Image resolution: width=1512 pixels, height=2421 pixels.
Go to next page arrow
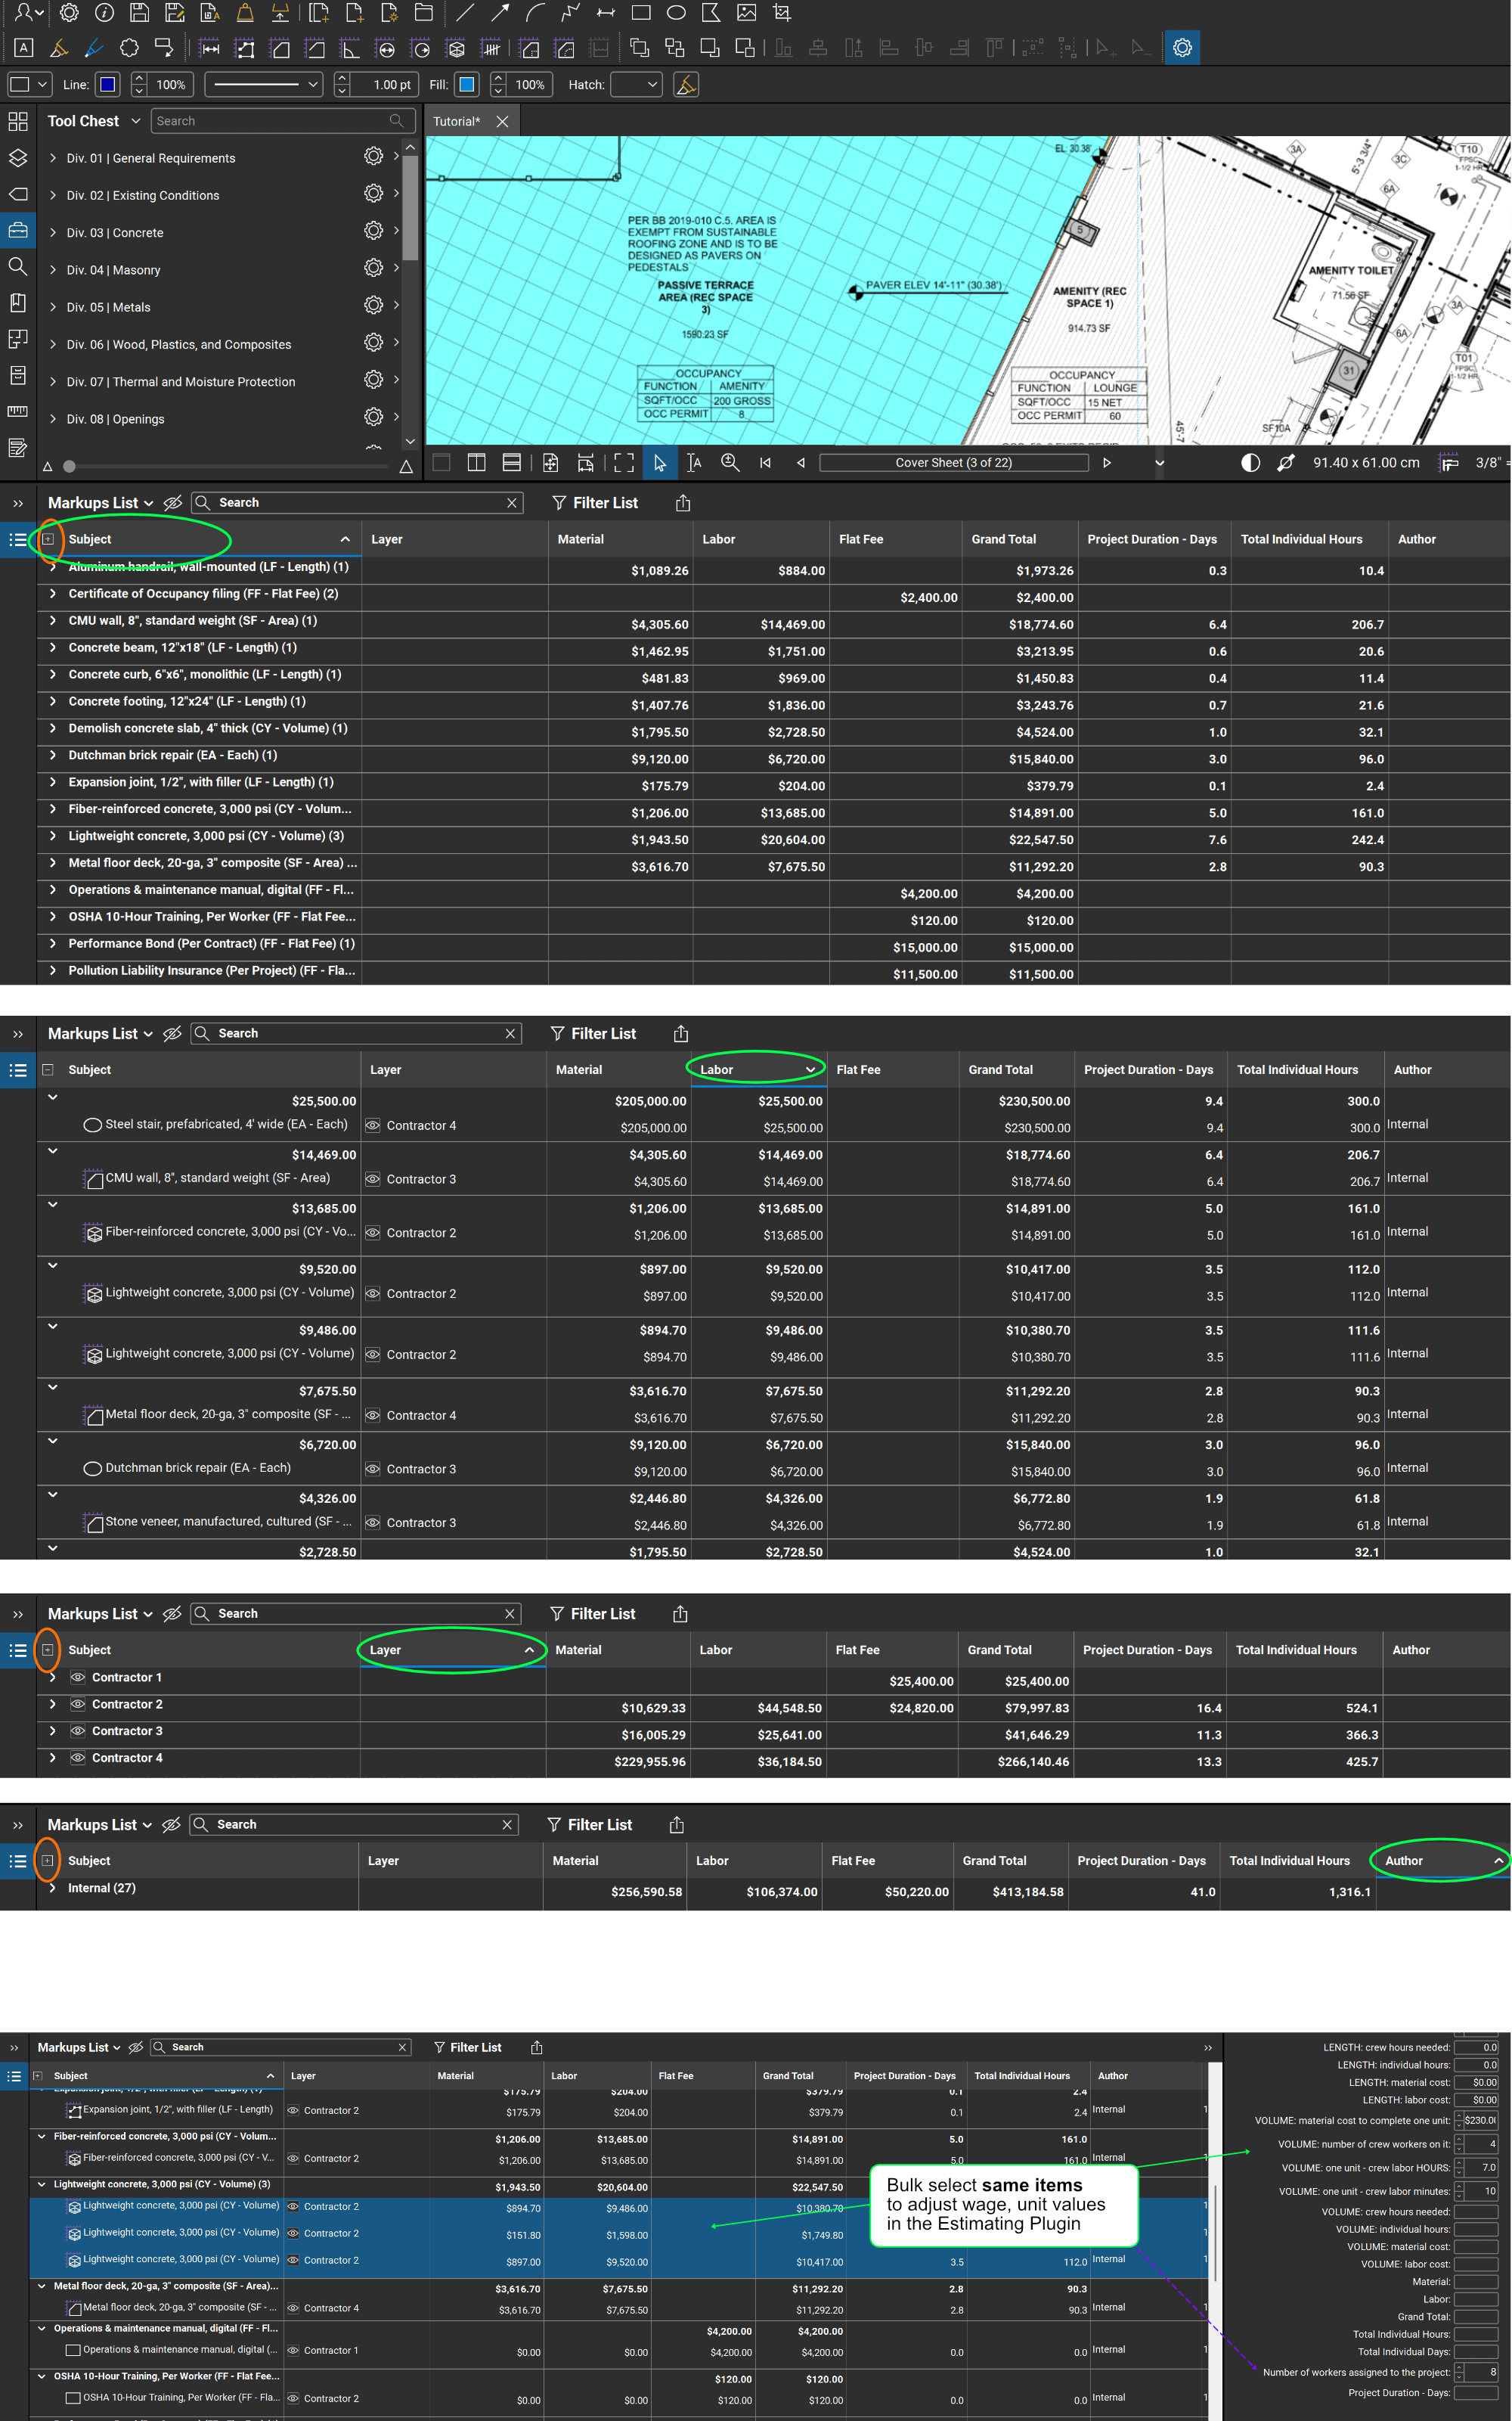tap(1106, 462)
